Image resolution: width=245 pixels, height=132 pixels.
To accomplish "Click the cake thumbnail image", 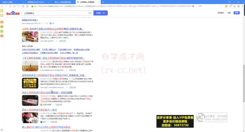I will (30, 36).
